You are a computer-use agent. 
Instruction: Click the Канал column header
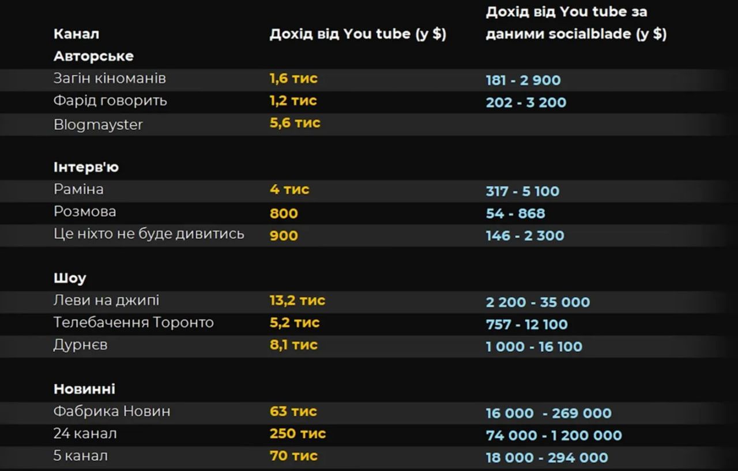coord(76,34)
